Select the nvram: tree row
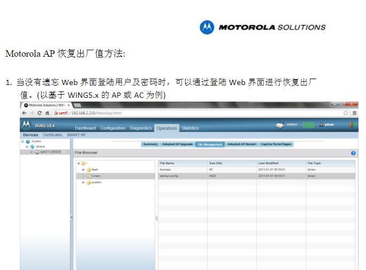This screenshot has height=270, width=366. click(116, 176)
